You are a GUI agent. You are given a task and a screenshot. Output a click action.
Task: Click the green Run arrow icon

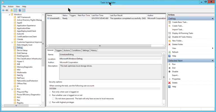(x=170, y=64)
